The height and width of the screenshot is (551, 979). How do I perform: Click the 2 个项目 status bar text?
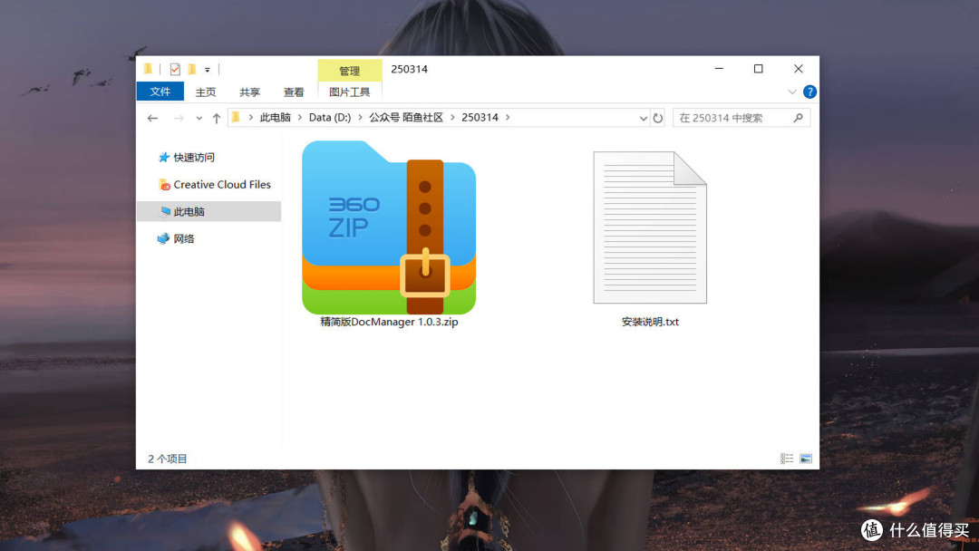168,459
